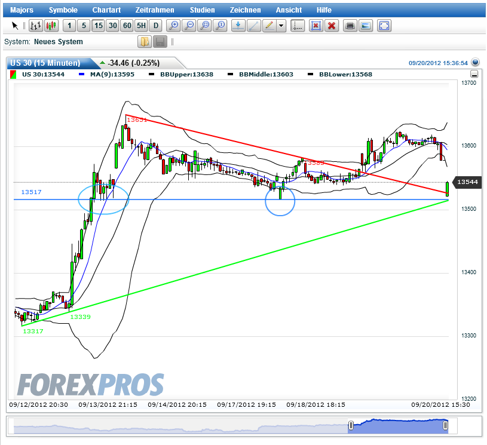Screen dimensions: 487x445
Task: Set timeframe to 5 minutes
Action: (84, 26)
